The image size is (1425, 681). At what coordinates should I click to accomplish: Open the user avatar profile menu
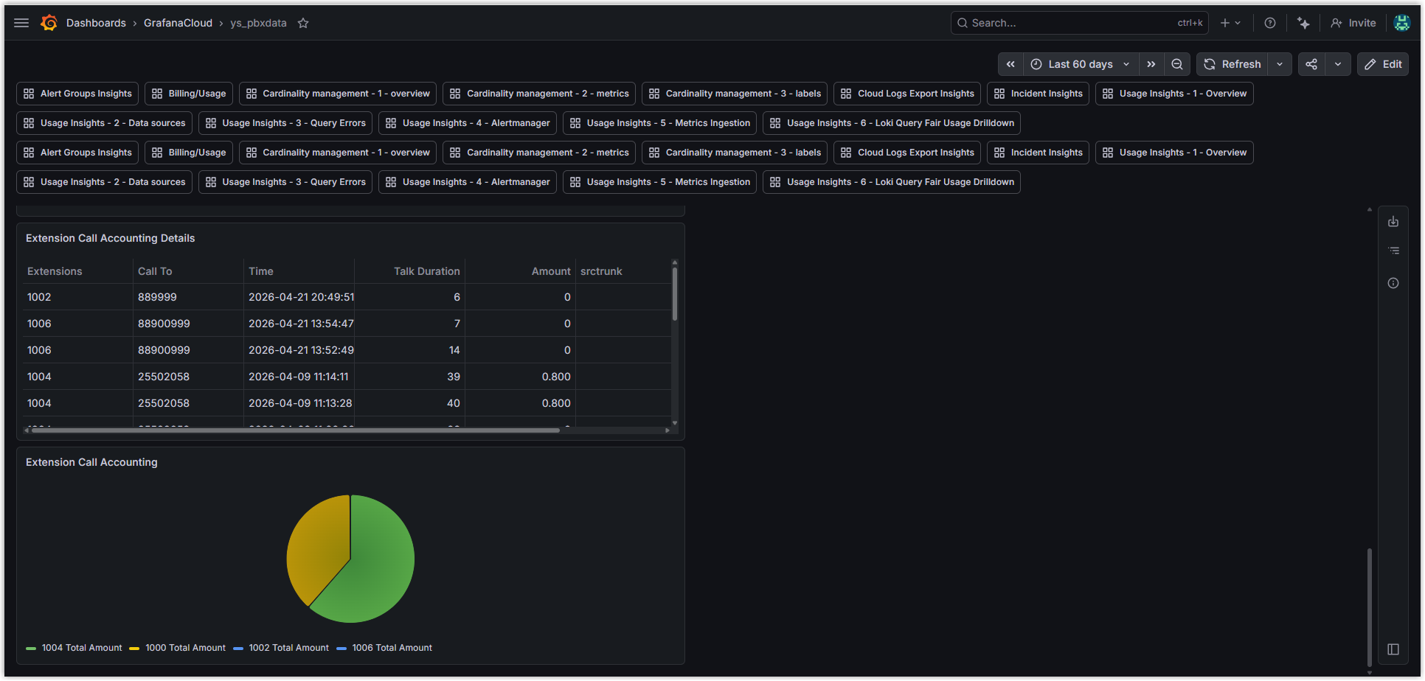pyautogui.click(x=1402, y=23)
